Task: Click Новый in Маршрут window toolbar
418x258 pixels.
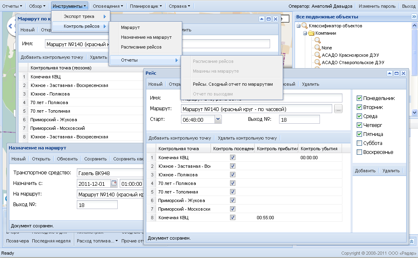Action: [x=27, y=30]
